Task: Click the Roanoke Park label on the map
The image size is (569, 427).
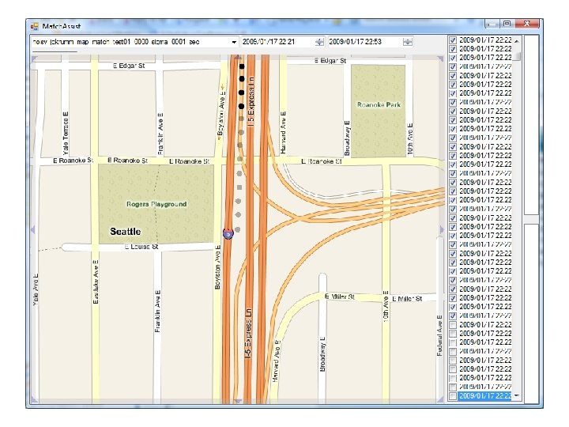Action: click(x=379, y=105)
